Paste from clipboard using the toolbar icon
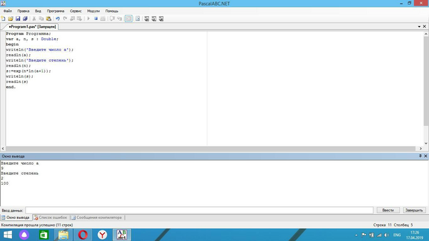 click(x=48, y=19)
